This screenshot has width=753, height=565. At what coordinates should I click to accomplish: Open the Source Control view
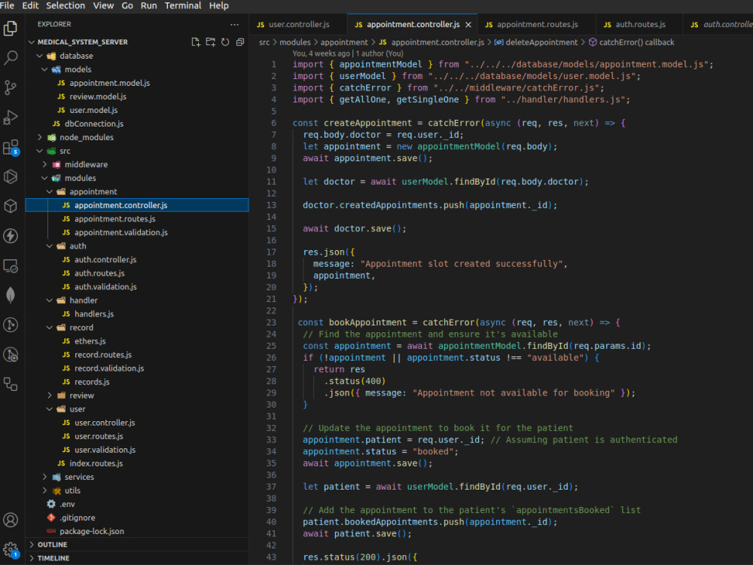coord(11,87)
